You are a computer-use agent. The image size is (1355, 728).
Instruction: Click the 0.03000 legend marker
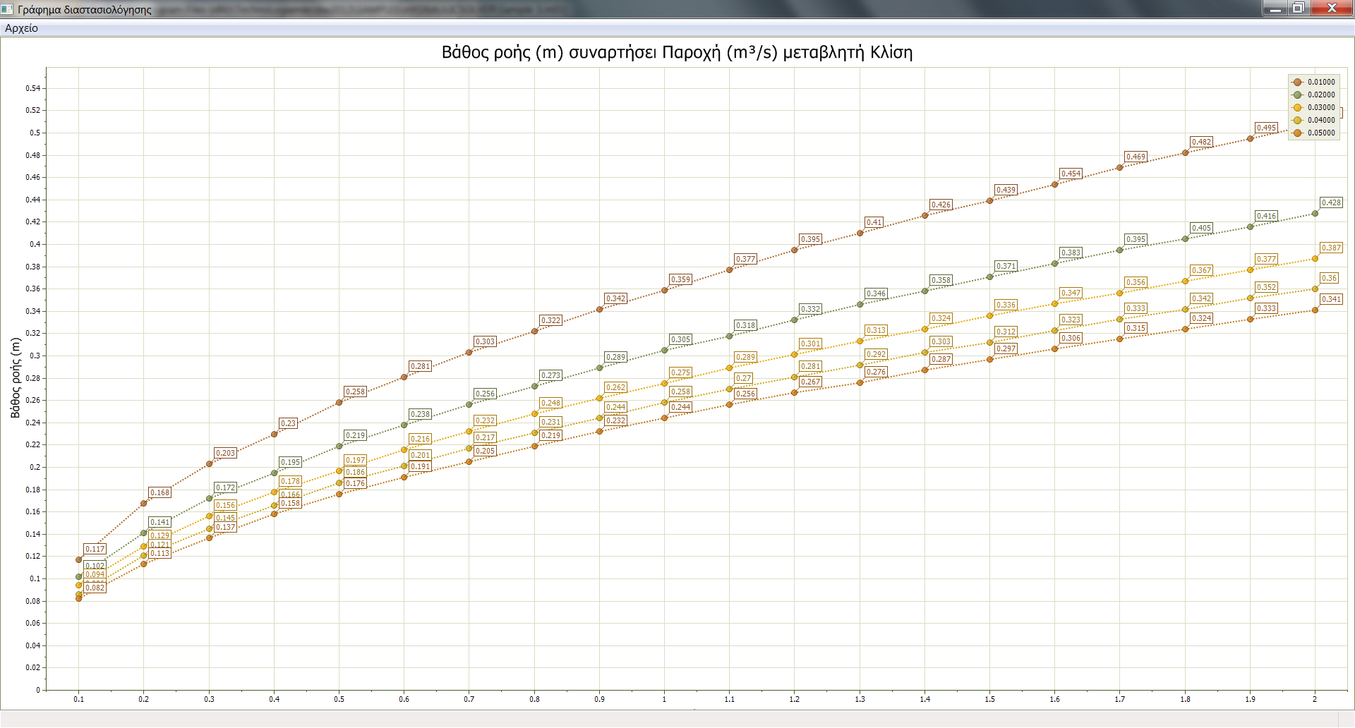[x=1297, y=108]
